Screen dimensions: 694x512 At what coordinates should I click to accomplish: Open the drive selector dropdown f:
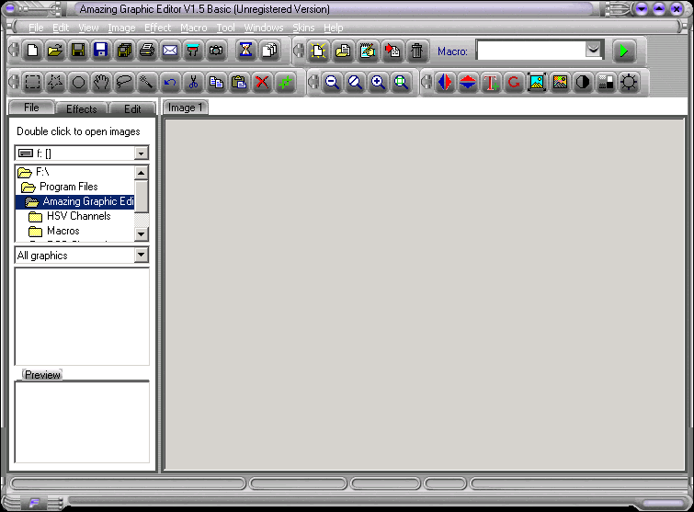click(141, 154)
